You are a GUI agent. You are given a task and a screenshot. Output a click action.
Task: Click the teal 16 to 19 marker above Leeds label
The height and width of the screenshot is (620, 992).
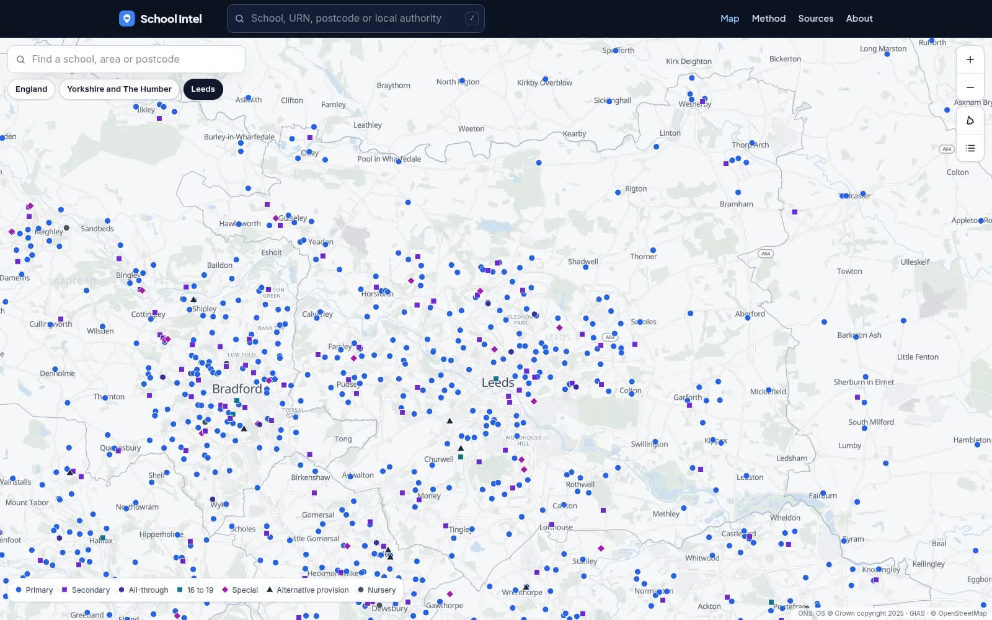coord(496,378)
